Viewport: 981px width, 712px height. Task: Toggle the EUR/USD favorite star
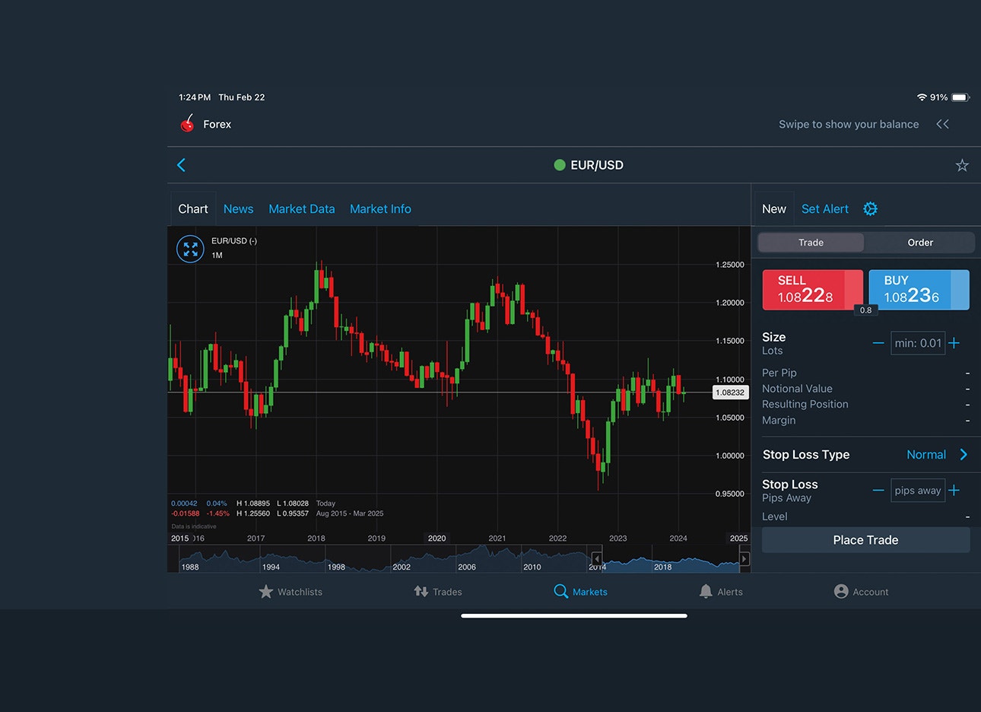(961, 164)
